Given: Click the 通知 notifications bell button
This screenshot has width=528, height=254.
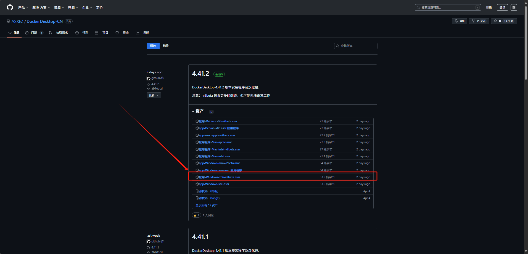Looking at the screenshot, I should coord(460,21).
